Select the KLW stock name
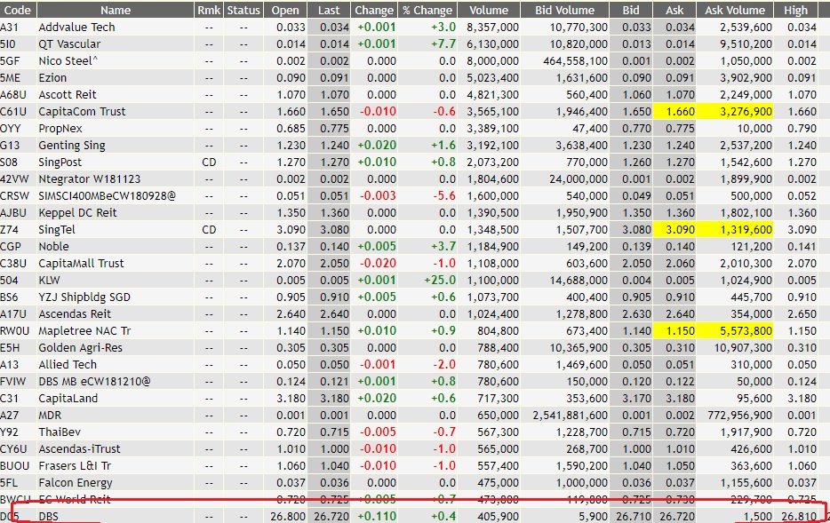The height and width of the screenshot is (523, 830). point(49,281)
